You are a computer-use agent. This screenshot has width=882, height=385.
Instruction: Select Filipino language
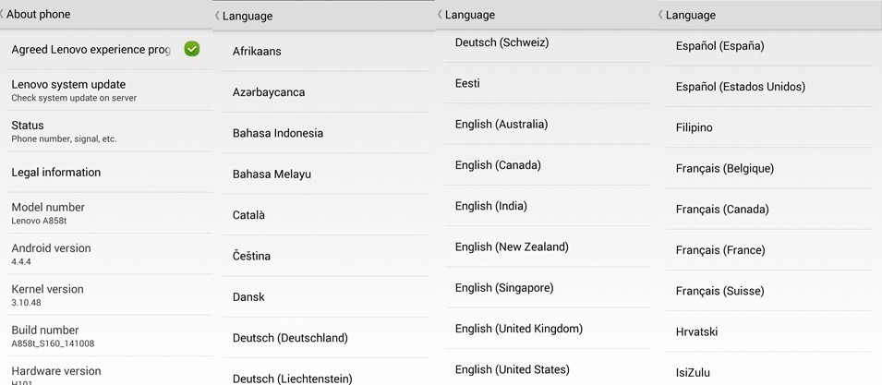(x=768, y=127)
